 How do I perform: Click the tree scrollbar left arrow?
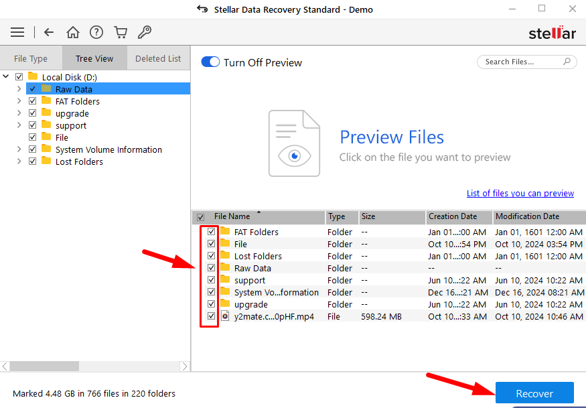tap(5, 366)
